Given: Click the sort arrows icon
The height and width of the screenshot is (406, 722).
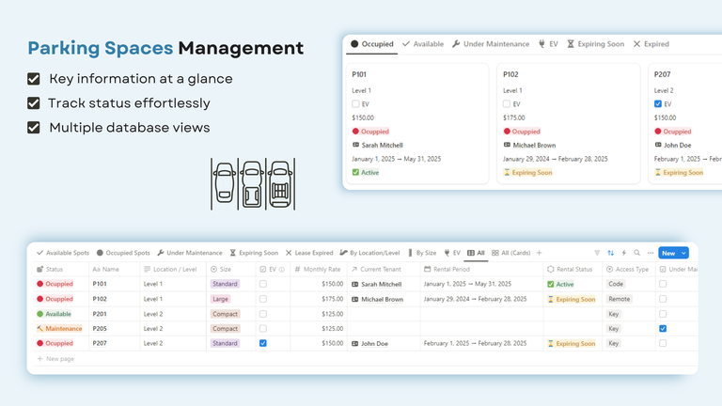Looking at the screenshot, I should click(x=610, y=253).
